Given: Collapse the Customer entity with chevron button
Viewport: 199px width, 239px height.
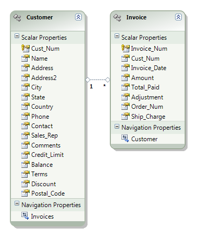Looking at the screenshot, I should click(78, 17).
